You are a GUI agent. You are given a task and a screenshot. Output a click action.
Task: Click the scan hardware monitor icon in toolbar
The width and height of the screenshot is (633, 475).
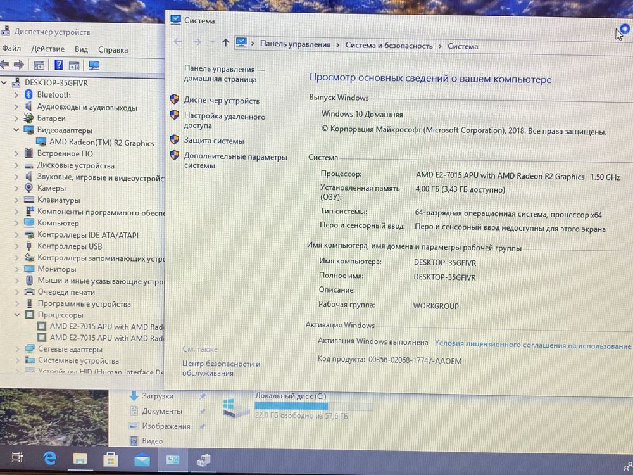(94, 65)
